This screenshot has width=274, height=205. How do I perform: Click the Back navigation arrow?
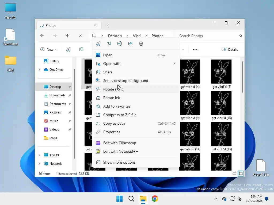point(42,36)
